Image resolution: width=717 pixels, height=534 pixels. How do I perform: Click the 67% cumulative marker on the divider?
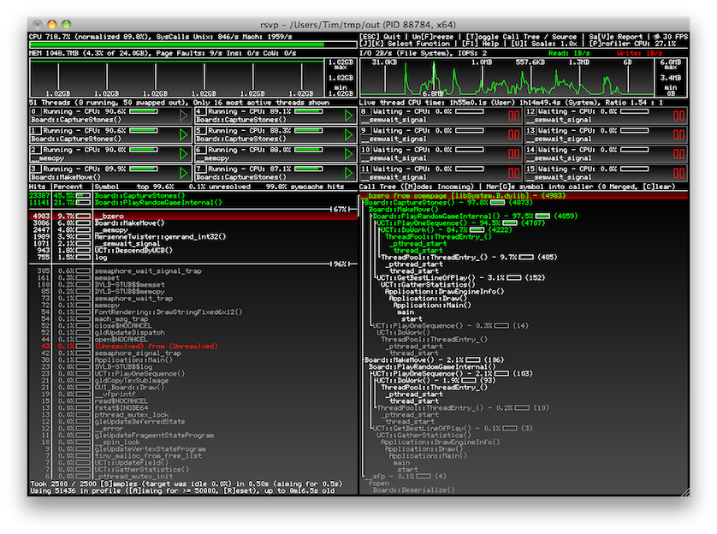coord(340,209)
